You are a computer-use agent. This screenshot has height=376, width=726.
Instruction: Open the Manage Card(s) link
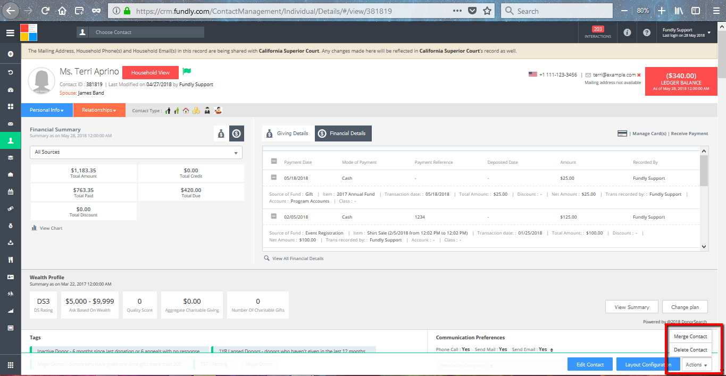pyautogui.click(x=649, y=133)
